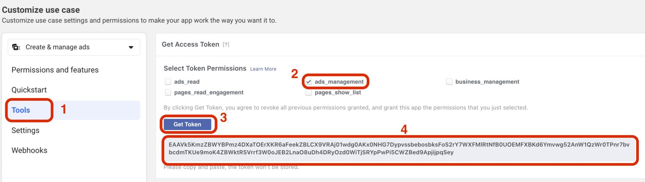Check the pages_show_list checkbox
Image resolution: width=645 pixels, height=182 pixels.
(309, 92)
